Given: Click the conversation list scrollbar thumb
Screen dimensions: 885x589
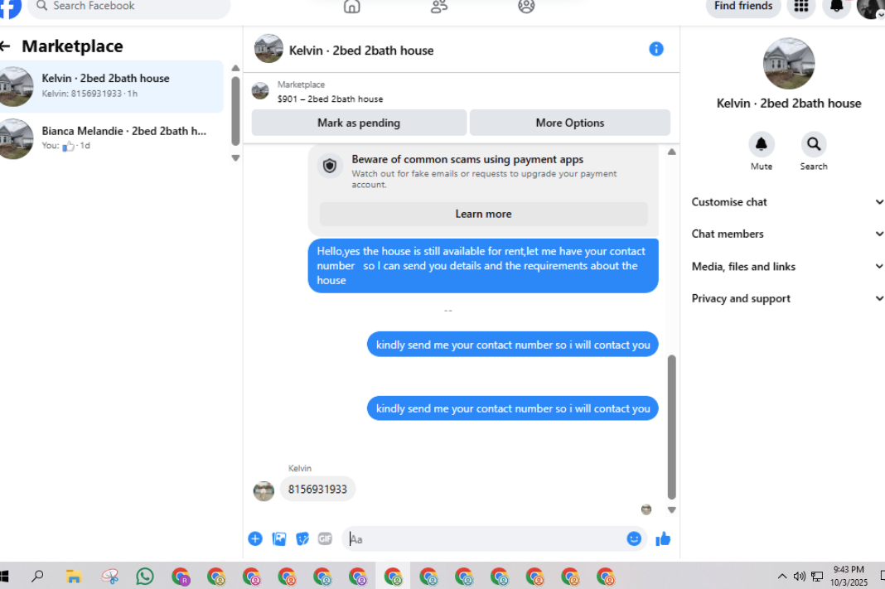Looking at the screenshot, I should click(235, 112).
